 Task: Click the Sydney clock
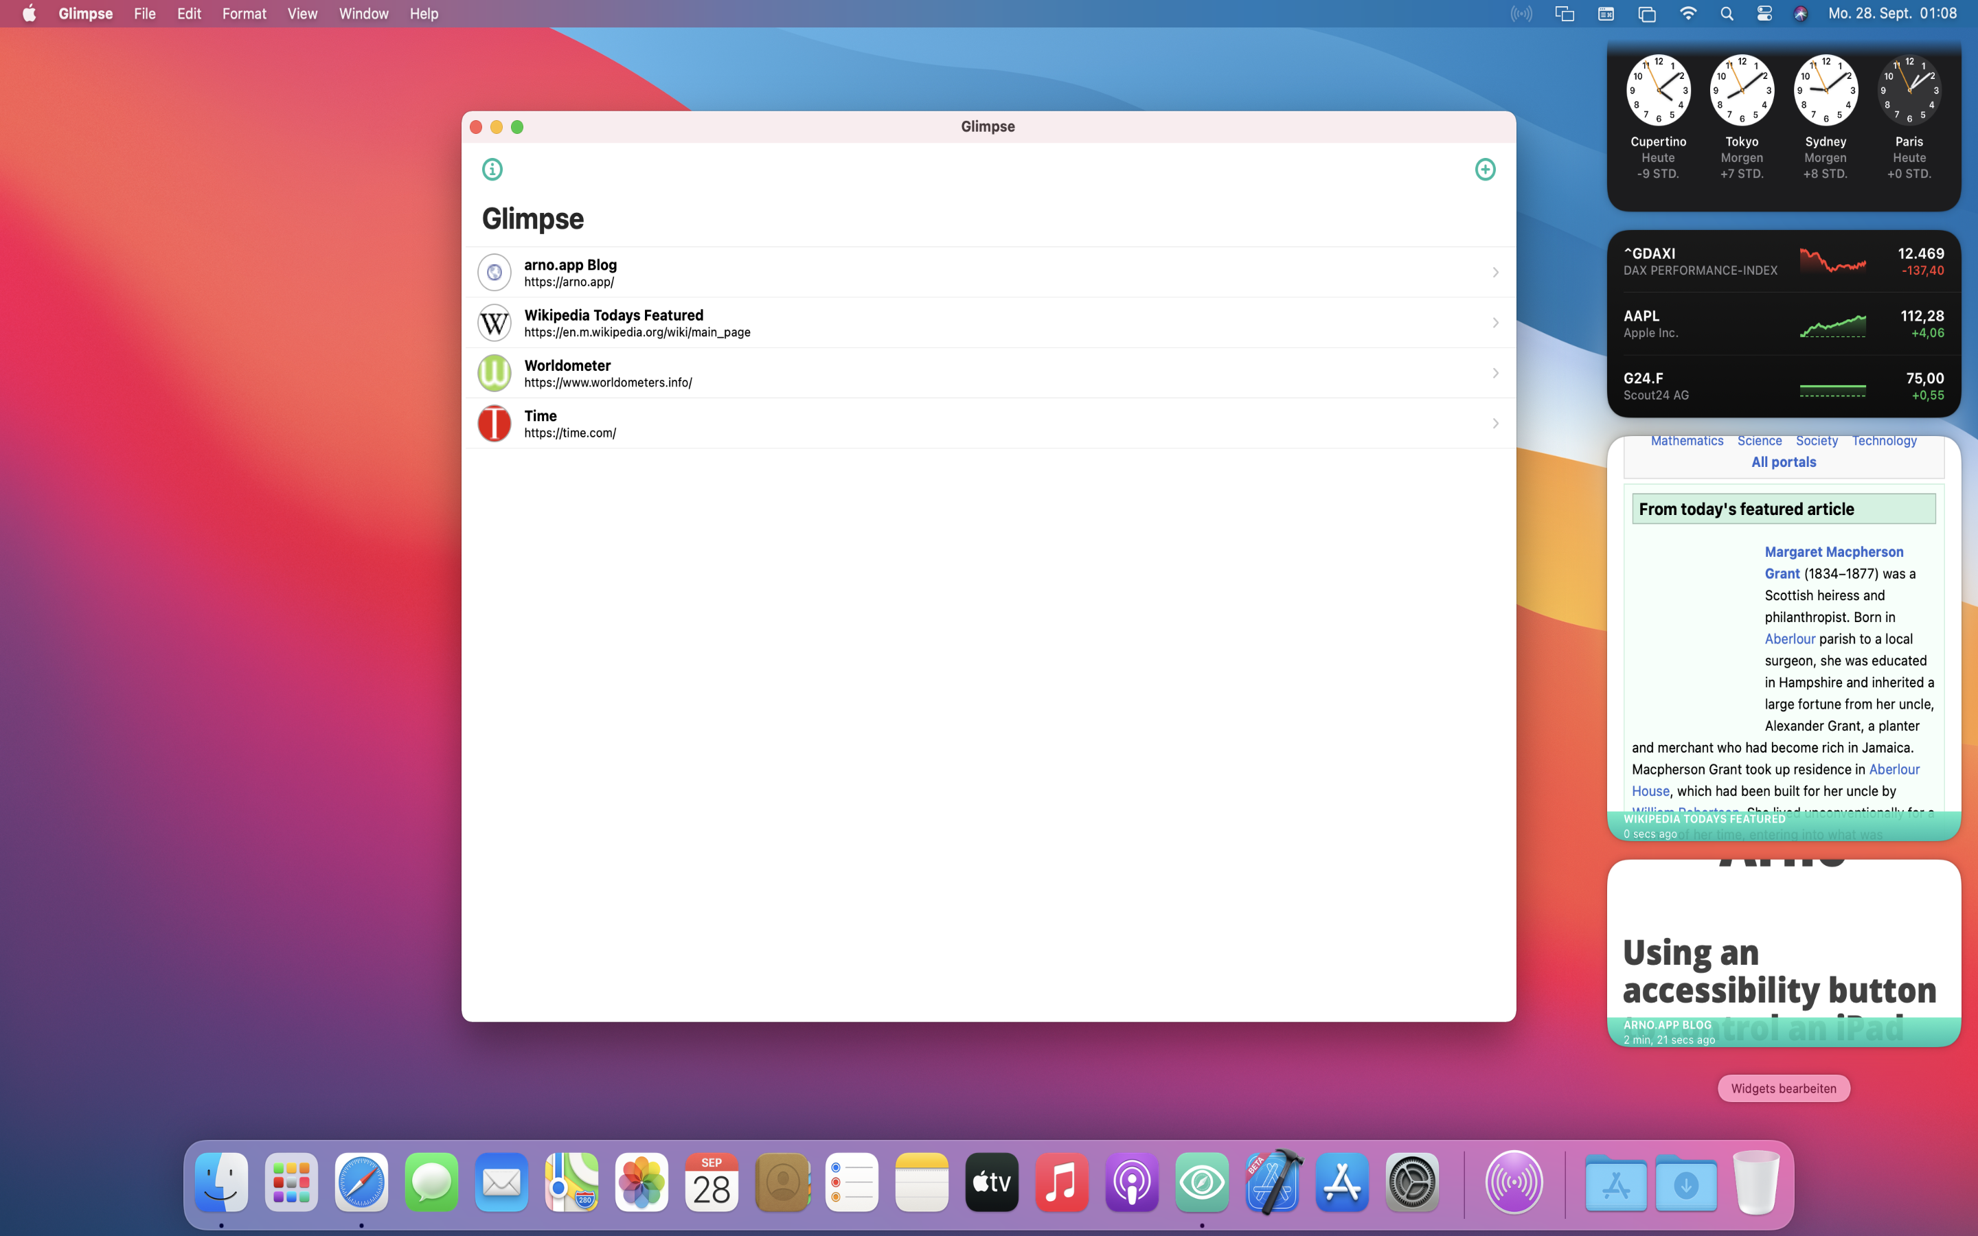coord(1826,90)
